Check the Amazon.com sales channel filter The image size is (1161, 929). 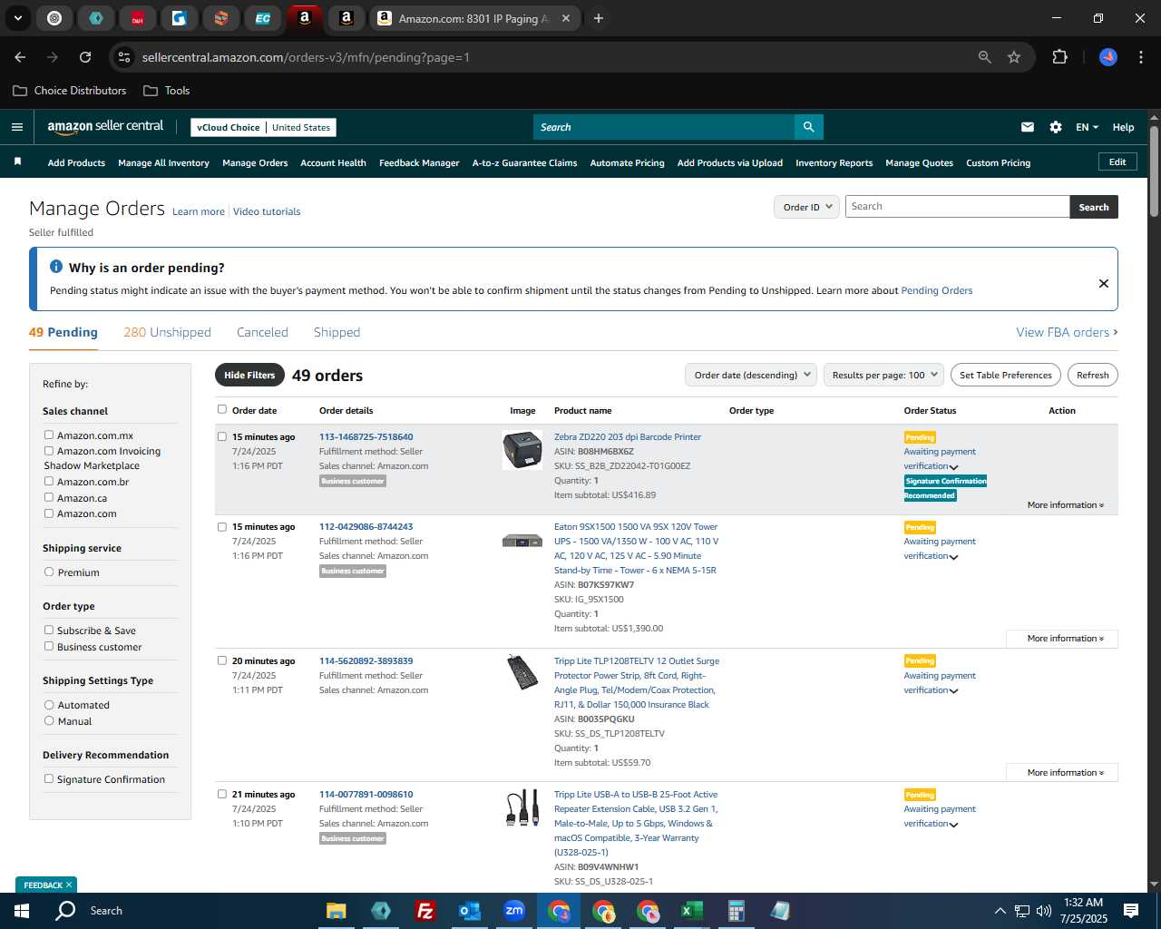[49, 513]
